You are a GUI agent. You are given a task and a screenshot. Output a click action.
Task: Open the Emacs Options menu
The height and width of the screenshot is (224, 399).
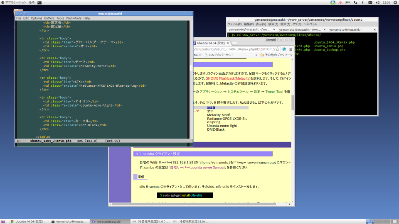coord(37,18)
